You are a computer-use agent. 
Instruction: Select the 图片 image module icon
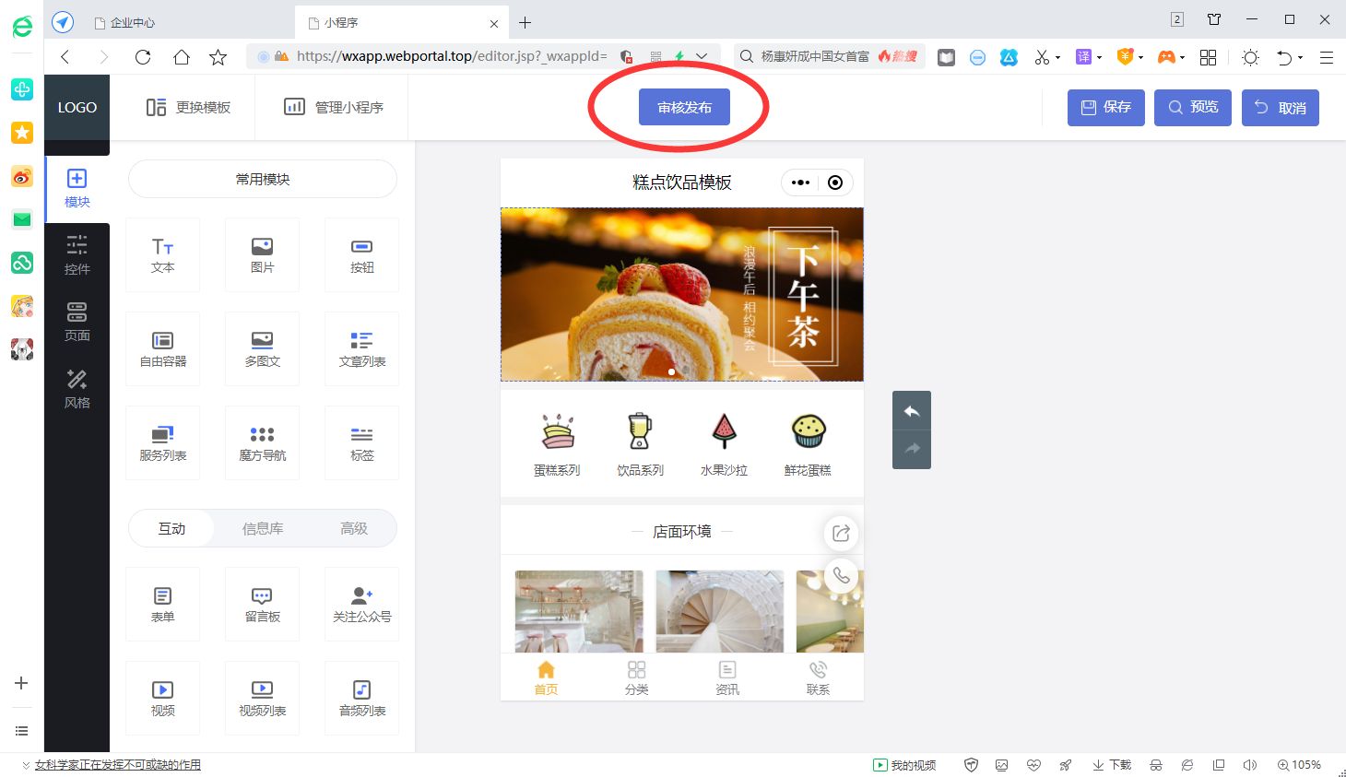pyautogui.click(x=262, y=254)
